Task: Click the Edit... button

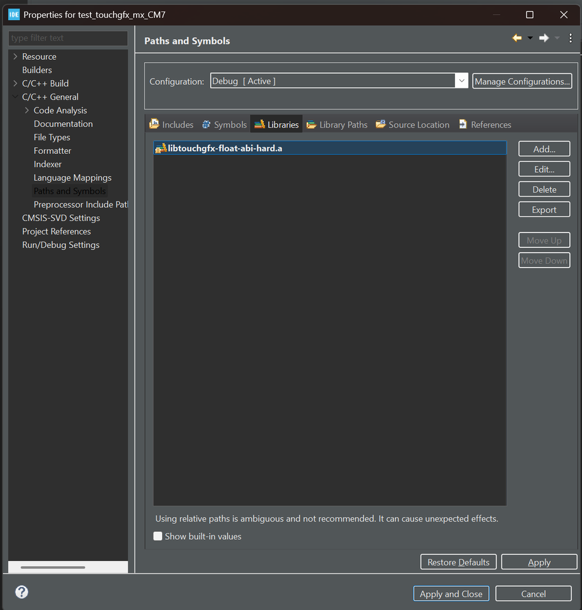Action: [544, 169]
